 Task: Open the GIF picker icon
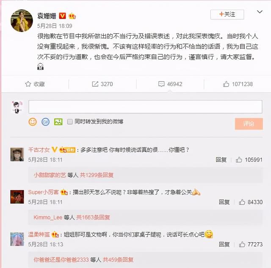pos(45,122)
